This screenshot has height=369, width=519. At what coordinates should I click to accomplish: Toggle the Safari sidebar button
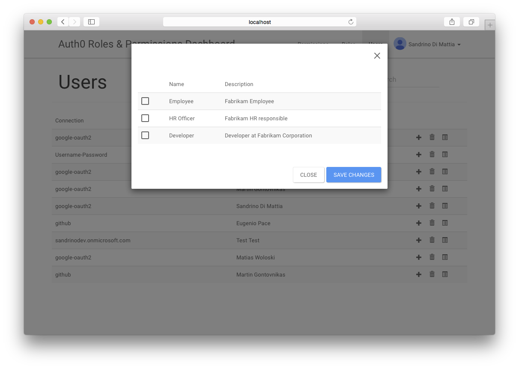(x=91, y=22)
